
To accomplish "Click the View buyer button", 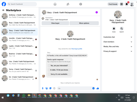I will point(55,23).
